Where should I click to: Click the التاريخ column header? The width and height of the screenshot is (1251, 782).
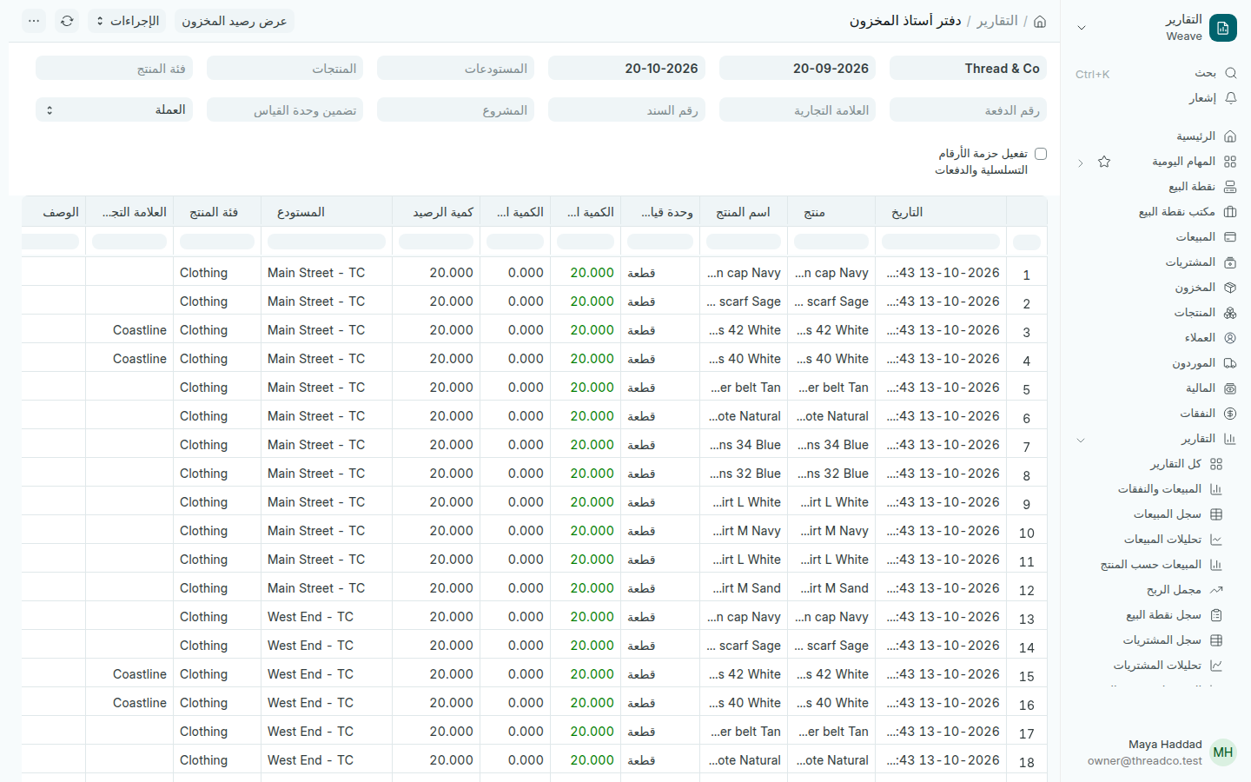(941, 212)
